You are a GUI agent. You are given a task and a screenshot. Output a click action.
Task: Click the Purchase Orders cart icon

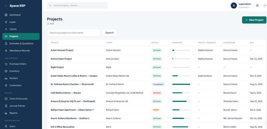coord(6,64)
